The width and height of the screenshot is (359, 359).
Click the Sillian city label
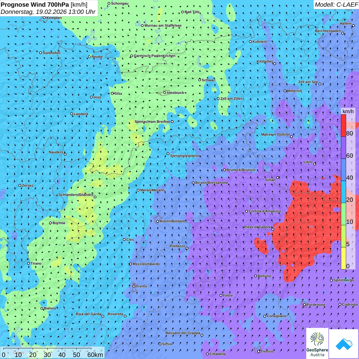(270, 180)
